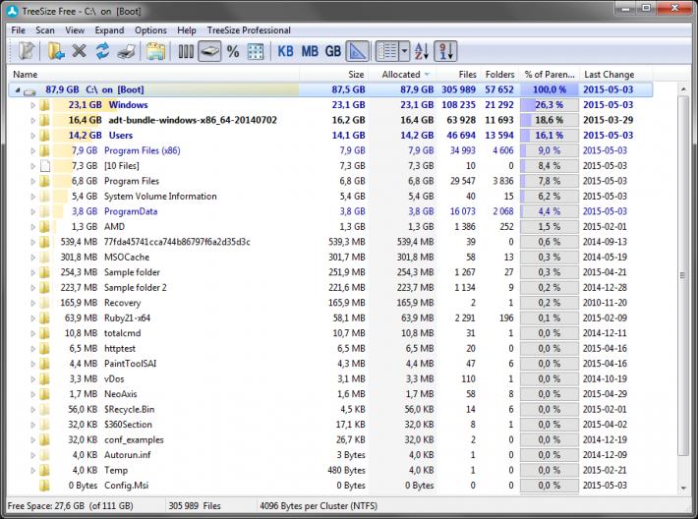Expand the adt-bundle-windows folder node
The image size is (698, 519).
point(32,121)
